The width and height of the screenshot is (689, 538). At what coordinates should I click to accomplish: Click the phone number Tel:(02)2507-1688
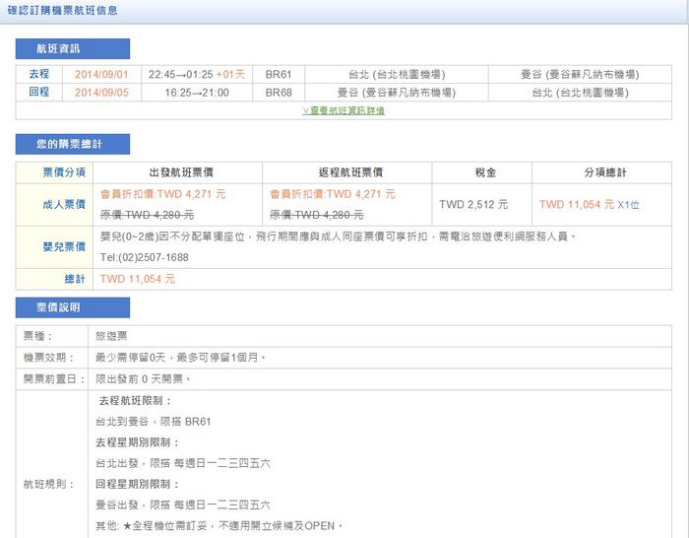point(145,257)
